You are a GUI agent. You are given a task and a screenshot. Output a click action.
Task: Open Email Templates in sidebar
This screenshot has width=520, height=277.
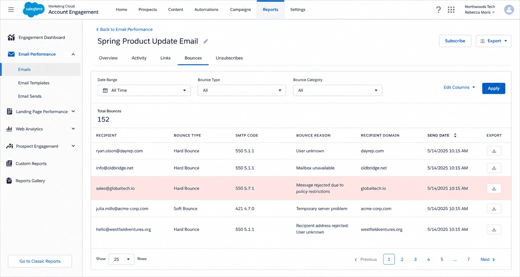34,83
